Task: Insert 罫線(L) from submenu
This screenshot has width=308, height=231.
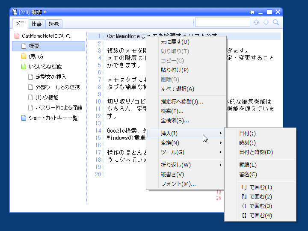Action: pos(260,165)
